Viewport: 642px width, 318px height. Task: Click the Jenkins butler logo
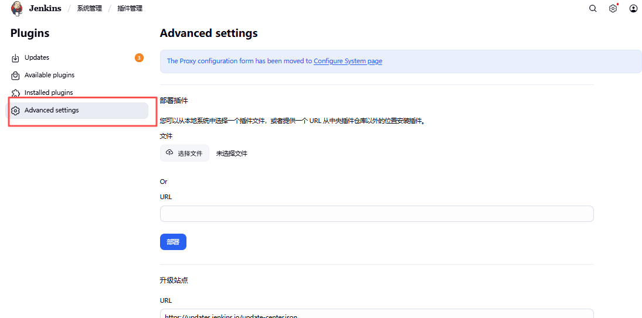[x=17, y=8]
